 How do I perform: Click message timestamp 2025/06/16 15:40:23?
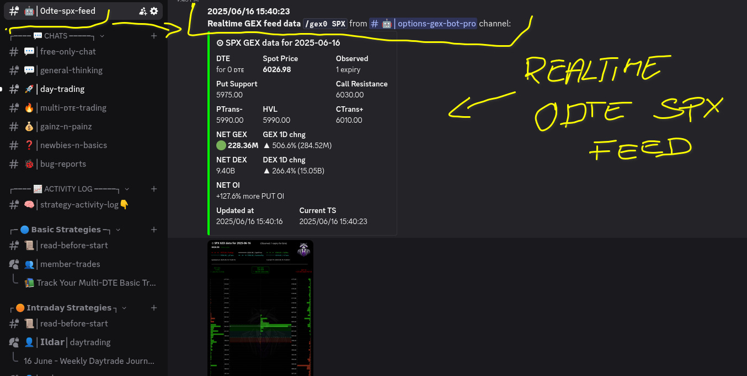pos(249,11)
